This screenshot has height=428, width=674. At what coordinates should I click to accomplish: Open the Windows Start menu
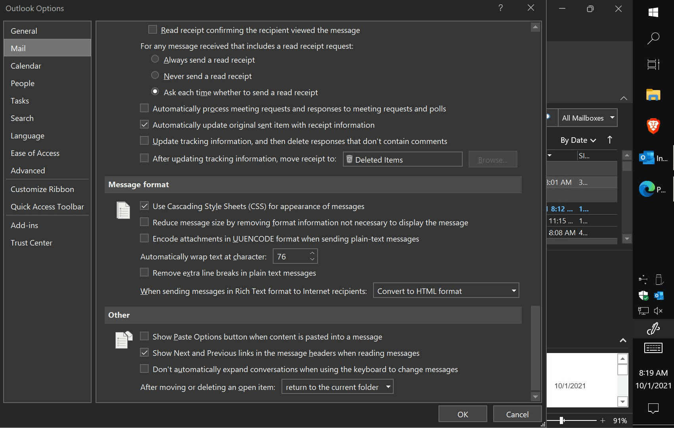coord(653,12)
